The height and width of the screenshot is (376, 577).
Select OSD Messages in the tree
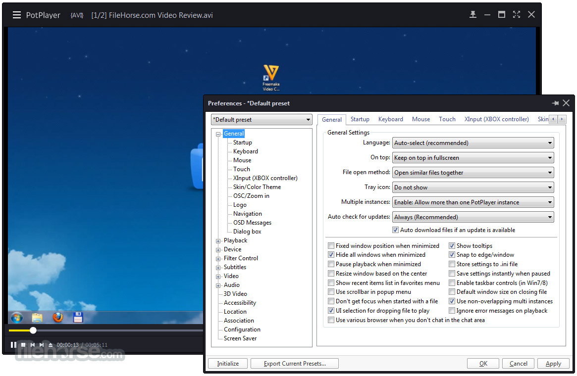click(252, 223)
